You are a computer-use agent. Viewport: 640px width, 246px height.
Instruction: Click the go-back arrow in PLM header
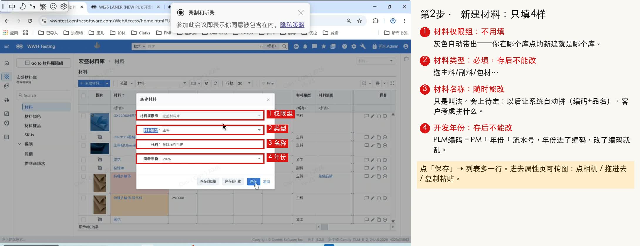click(x=296, y=46)
